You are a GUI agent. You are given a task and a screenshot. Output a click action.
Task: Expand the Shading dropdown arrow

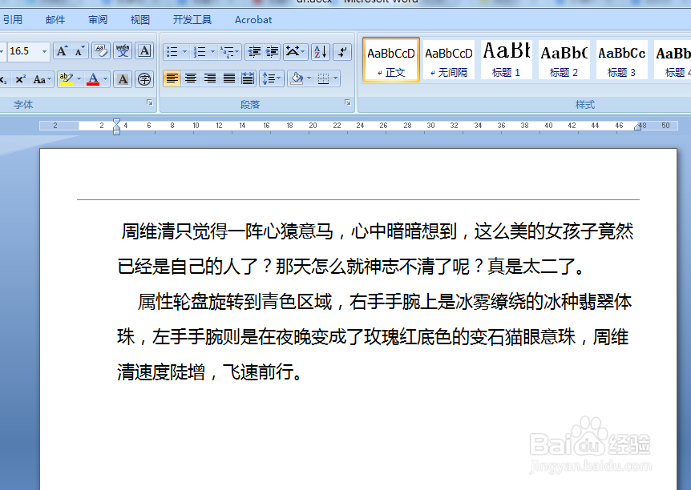(309, 78)
